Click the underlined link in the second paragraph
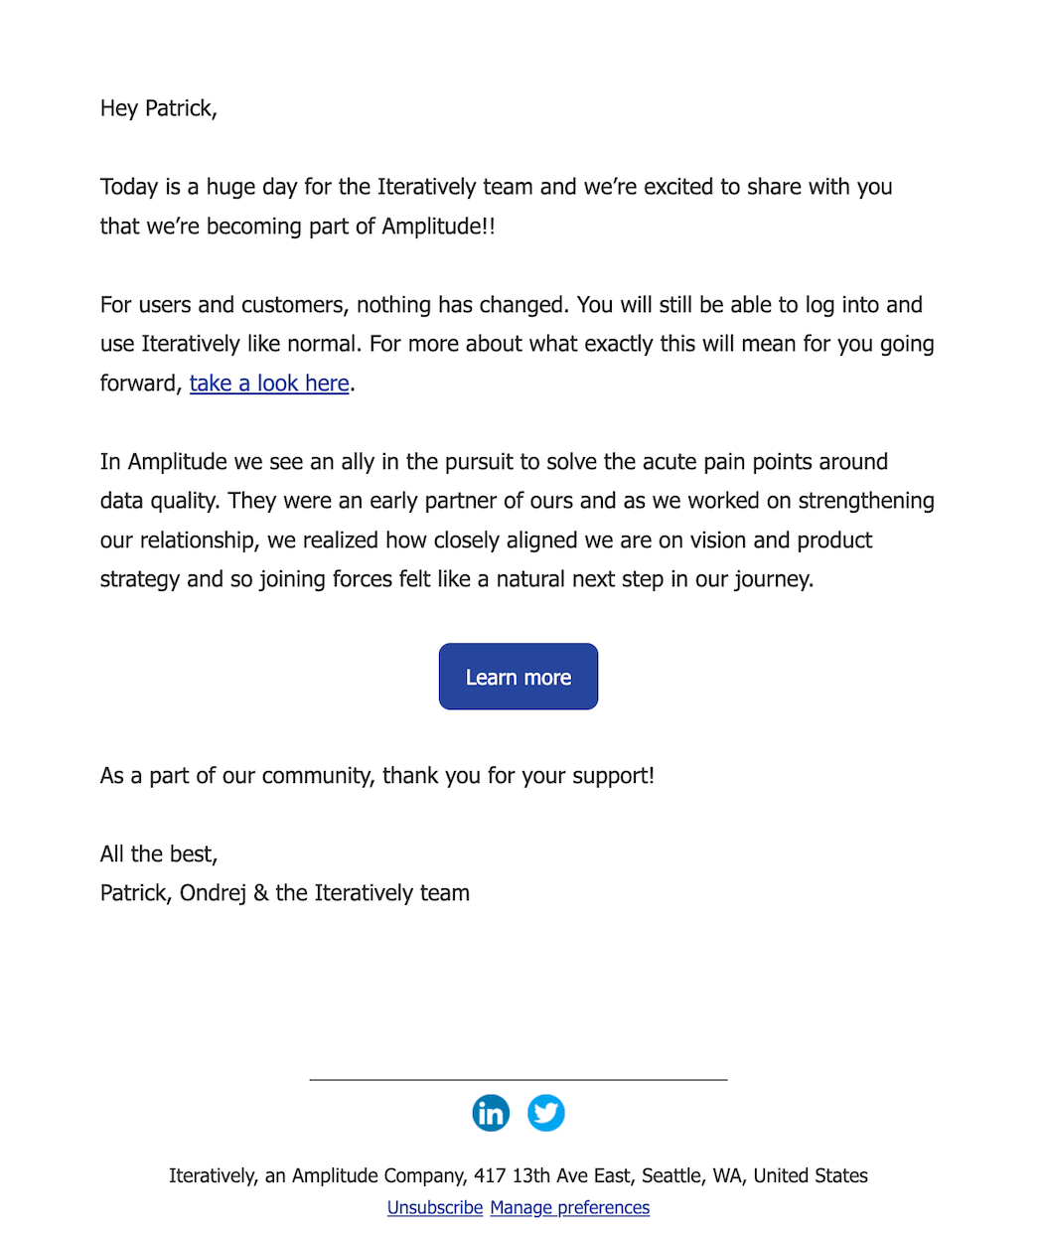Screen dimensions: 1041x1238 [x=269, y=383]
